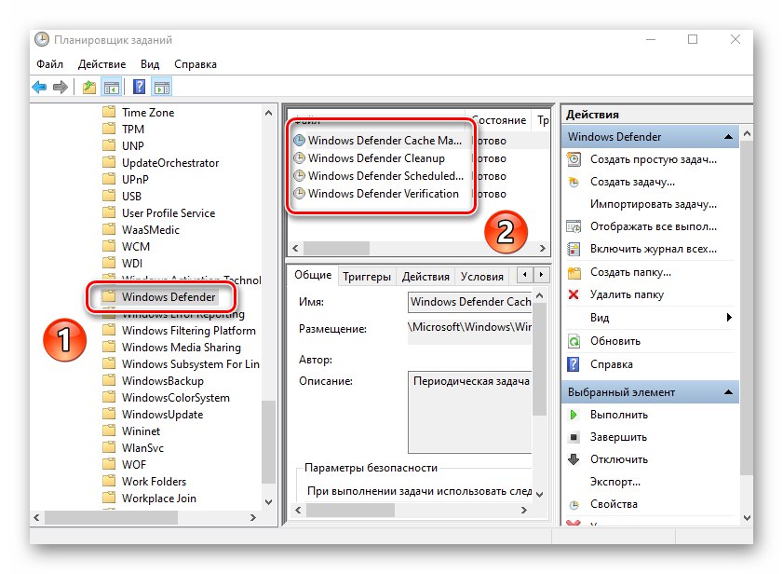Click the Справка question mark icon in actions
Screen dimensions: 783x574
click(x=574, y=364)
